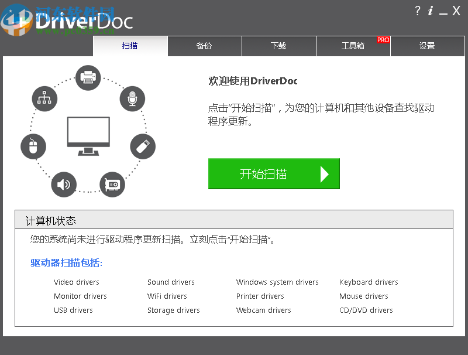Open the 设置 tab
The width and height of the screenshot is (468, 355).
pos(428,46)
